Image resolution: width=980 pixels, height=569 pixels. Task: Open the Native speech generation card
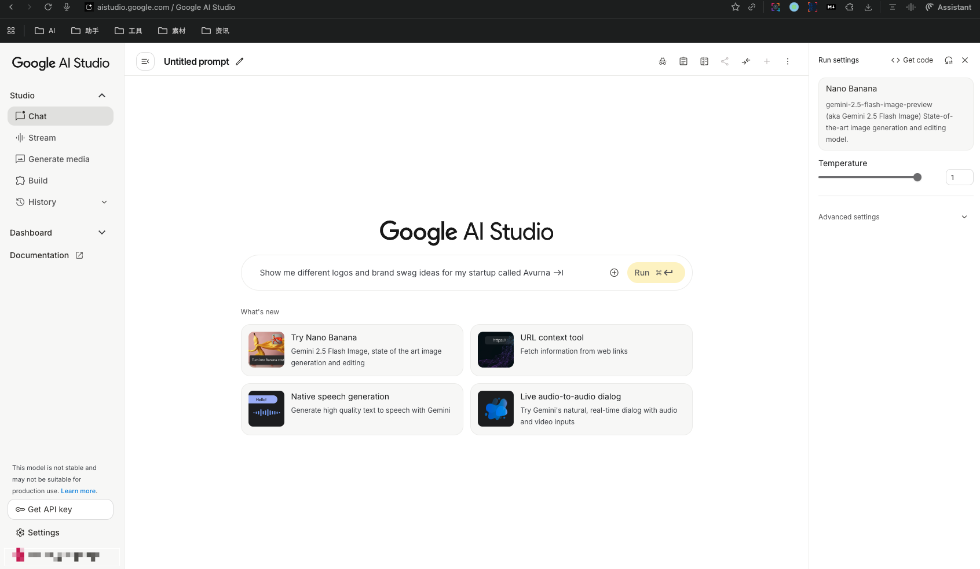352,409
